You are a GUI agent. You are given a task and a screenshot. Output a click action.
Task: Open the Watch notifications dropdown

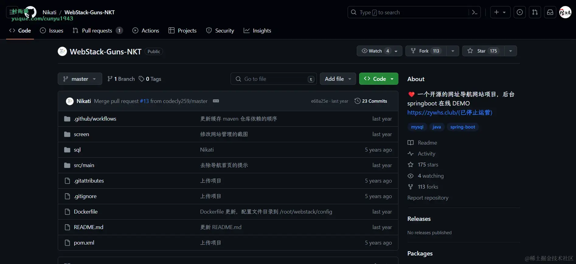380,51
